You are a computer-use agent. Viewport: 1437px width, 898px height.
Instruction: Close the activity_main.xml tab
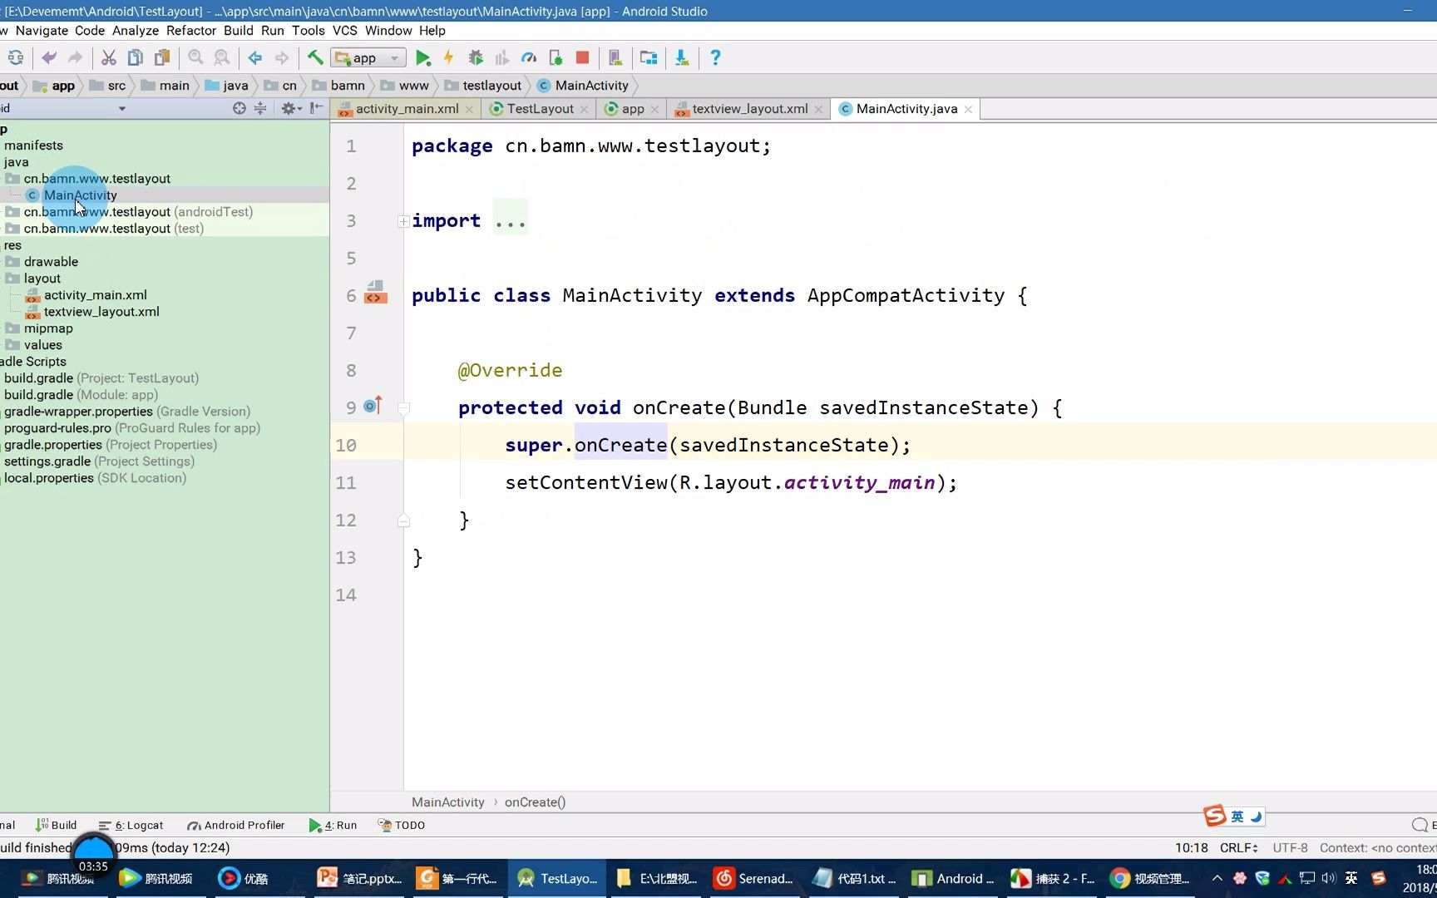pos(469,110)
